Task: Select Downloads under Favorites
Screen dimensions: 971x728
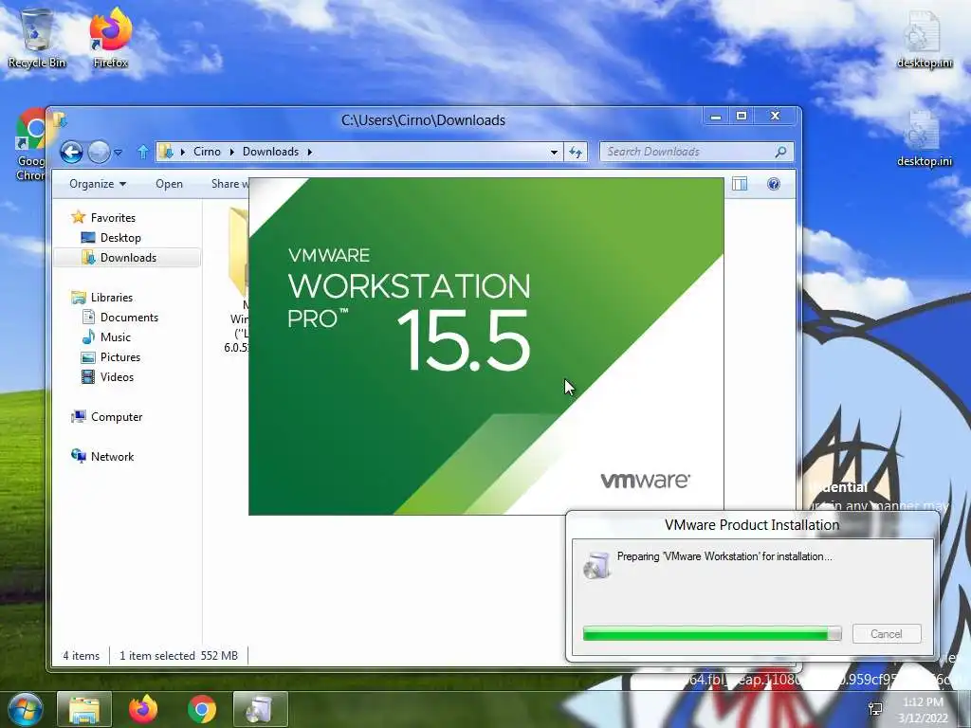Action: point(128,258)
